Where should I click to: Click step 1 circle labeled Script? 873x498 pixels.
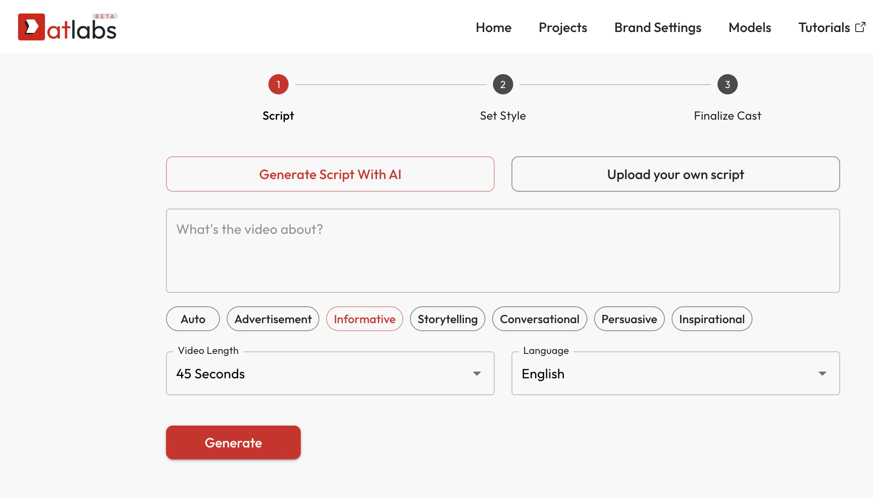[278, 84]
